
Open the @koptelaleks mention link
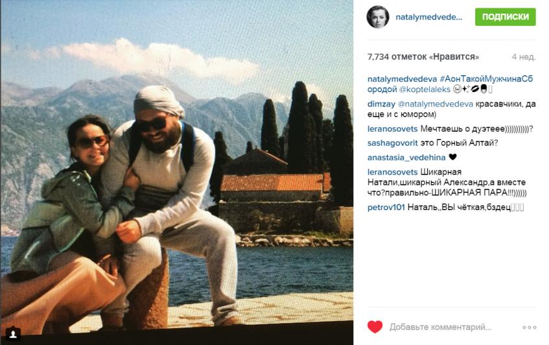pos(425,89)
